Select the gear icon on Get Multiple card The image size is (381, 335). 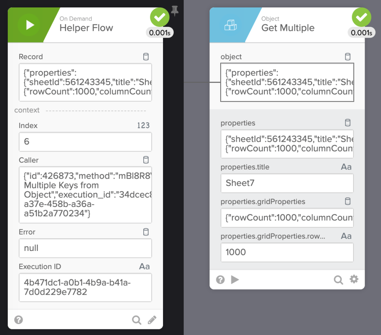click(354, 280)
